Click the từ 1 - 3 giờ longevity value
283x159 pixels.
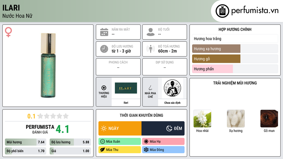121,51
